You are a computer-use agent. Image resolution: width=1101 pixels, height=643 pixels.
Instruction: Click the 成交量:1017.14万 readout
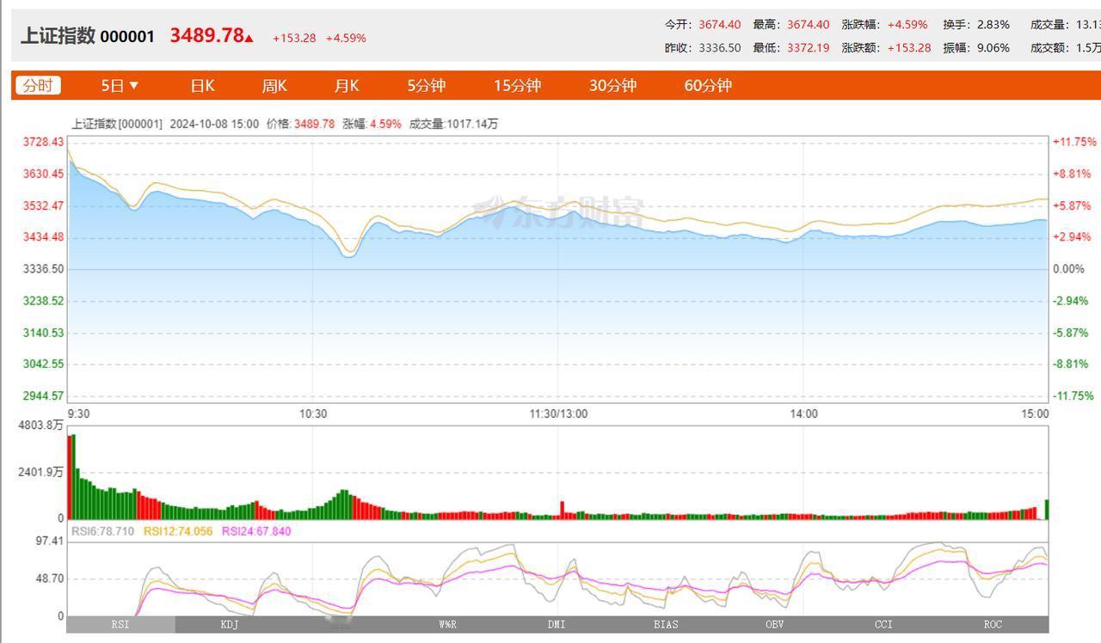[453, 124]
